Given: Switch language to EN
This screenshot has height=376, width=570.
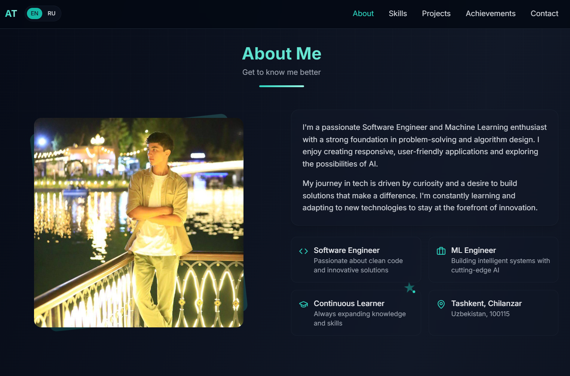Looking at the screenshot, I should click(x=34, y=13).
